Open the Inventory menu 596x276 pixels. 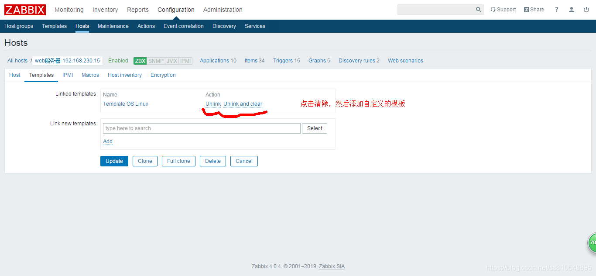(x=105, y=10)
